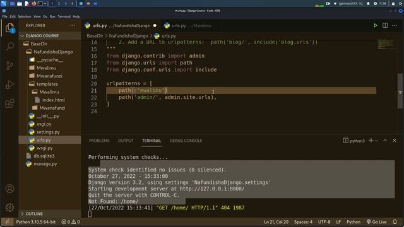Add a new terminal with the plus icon
Image resolution: width=404 pixels, height=227 pixels.
[371, 141]
